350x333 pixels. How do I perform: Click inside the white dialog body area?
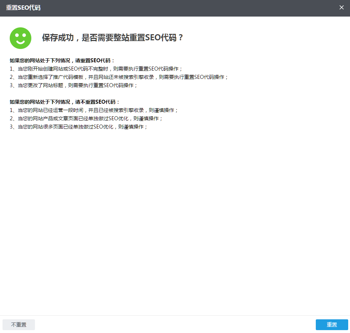[175, 198]
